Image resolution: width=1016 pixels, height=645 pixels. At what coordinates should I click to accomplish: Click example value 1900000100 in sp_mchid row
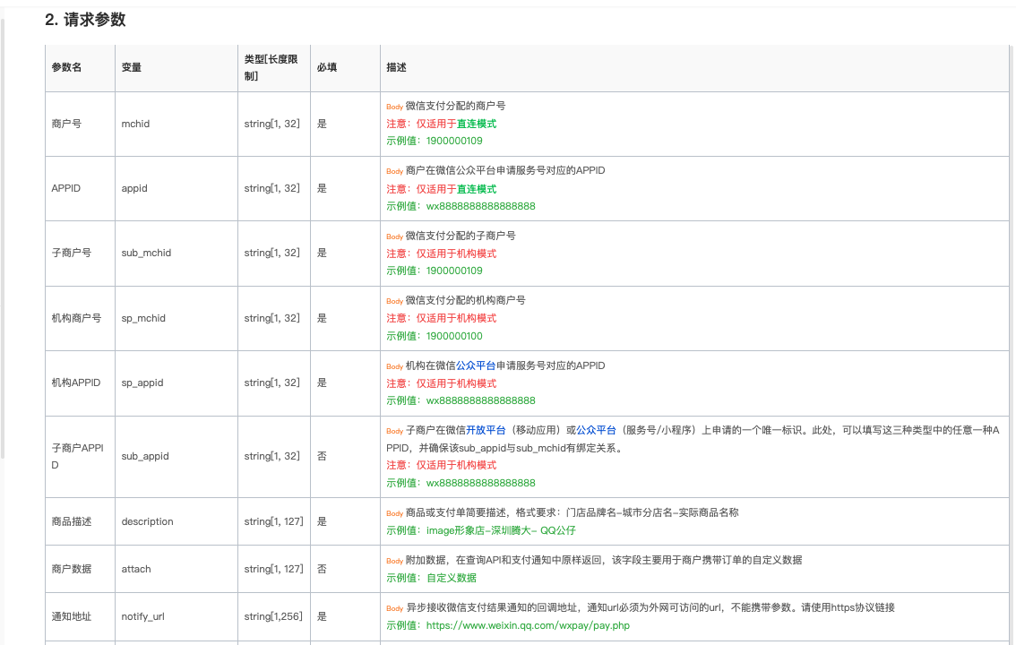point(453,336)
